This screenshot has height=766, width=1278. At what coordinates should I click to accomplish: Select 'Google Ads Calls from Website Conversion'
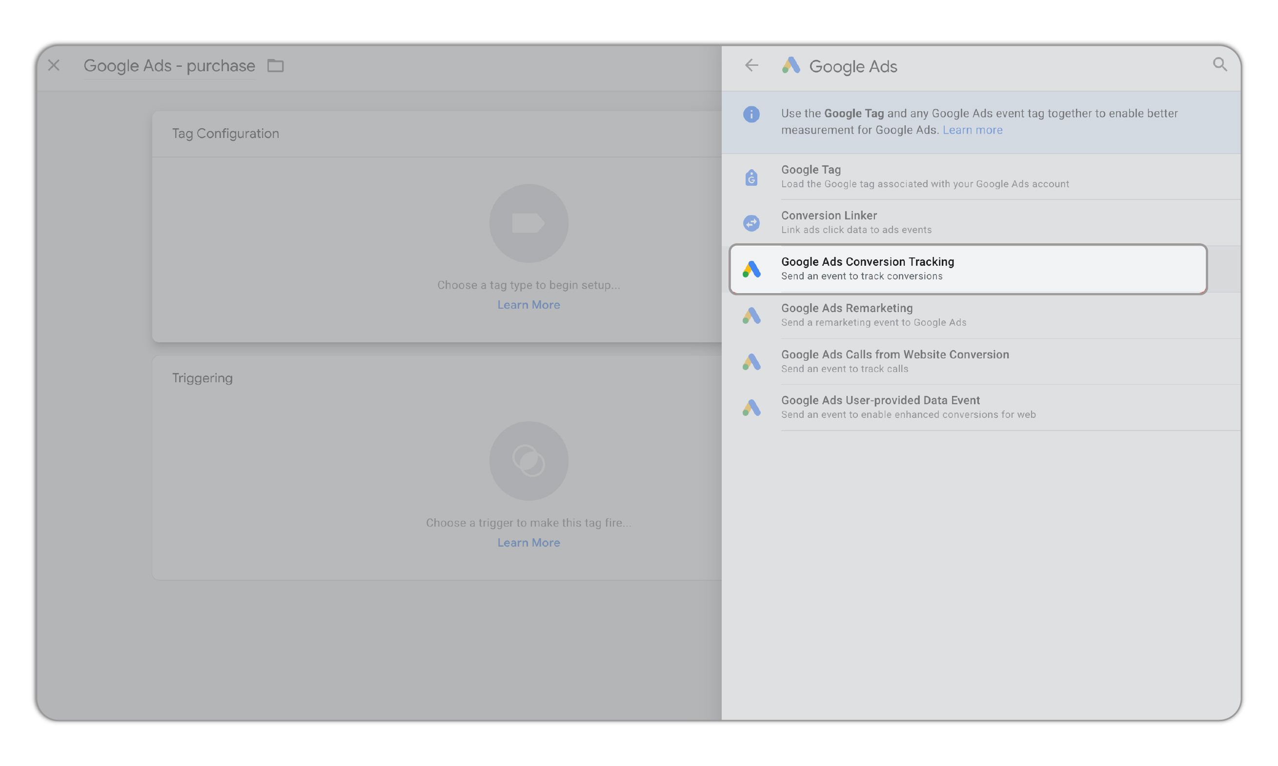click(980, 361)
